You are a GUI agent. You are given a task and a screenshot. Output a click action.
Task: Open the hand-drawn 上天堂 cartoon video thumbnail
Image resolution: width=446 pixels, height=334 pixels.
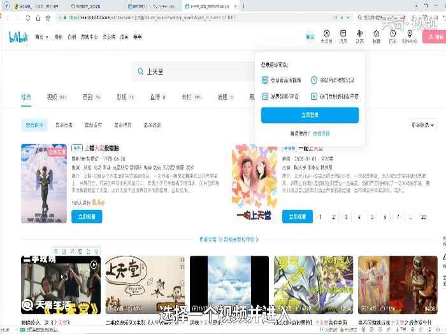pyautogui.click(x=145, y=285)
